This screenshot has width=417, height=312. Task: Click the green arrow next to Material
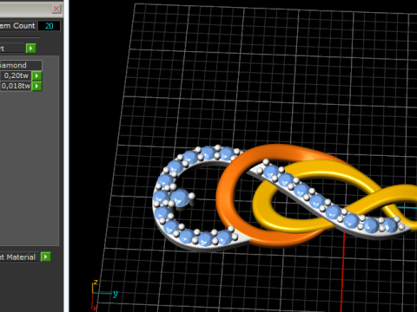coord(46,257)
